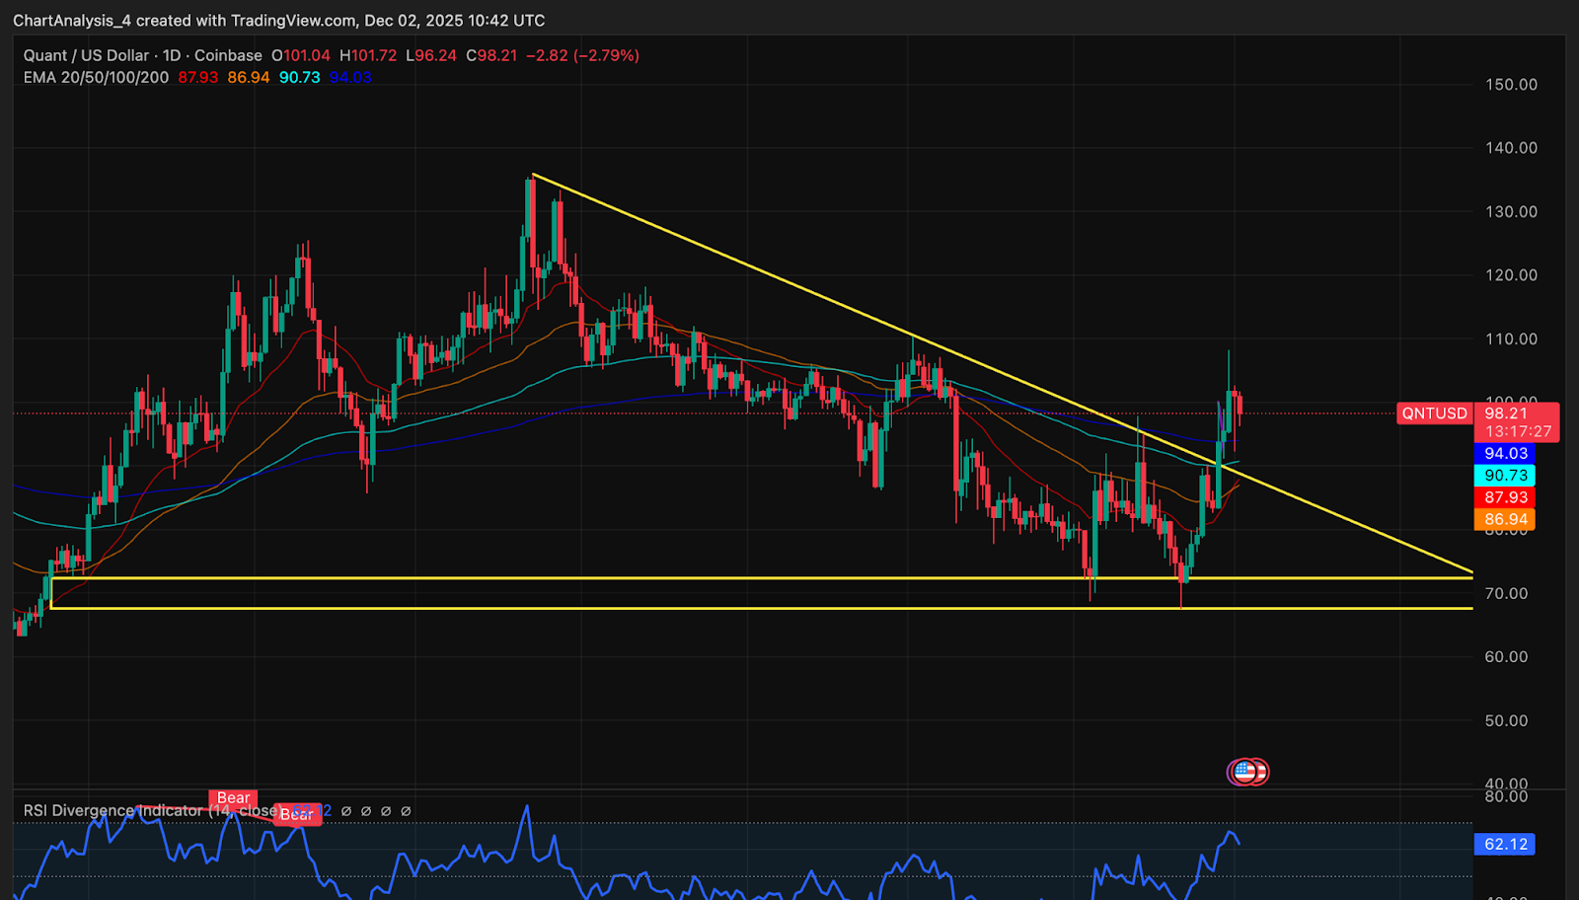Click the "ChartAnalysis_4 created with TradingView.com" header text
Viewport: 1579px width, 900px height.
coord(184,21)
